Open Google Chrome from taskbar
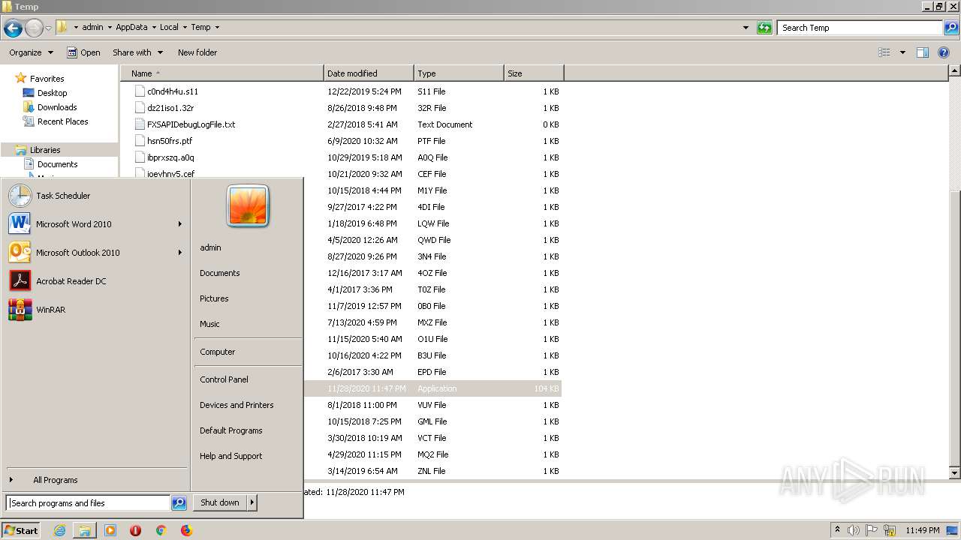961x540 pixels. (x=161, y=530)
